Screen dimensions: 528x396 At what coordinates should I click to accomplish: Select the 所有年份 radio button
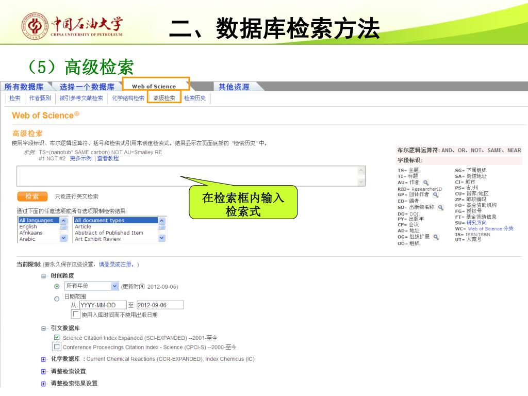tap(57, 286)
